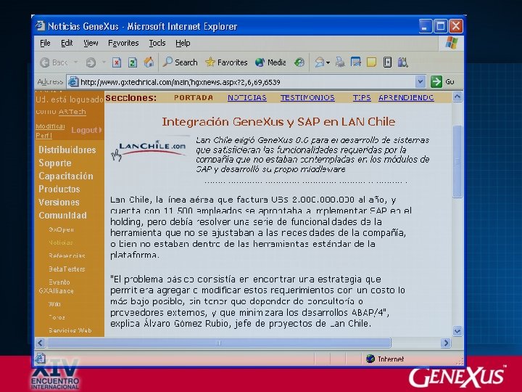This screenshot has width=522, height=392.
Task: Expand the Forward button history dropdown arrow
Action: 104,62
